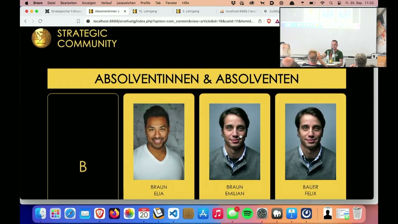Open Creative Cloud menu bar icon
The height and width of the screenshot is (224, 398).
point(252,3)
